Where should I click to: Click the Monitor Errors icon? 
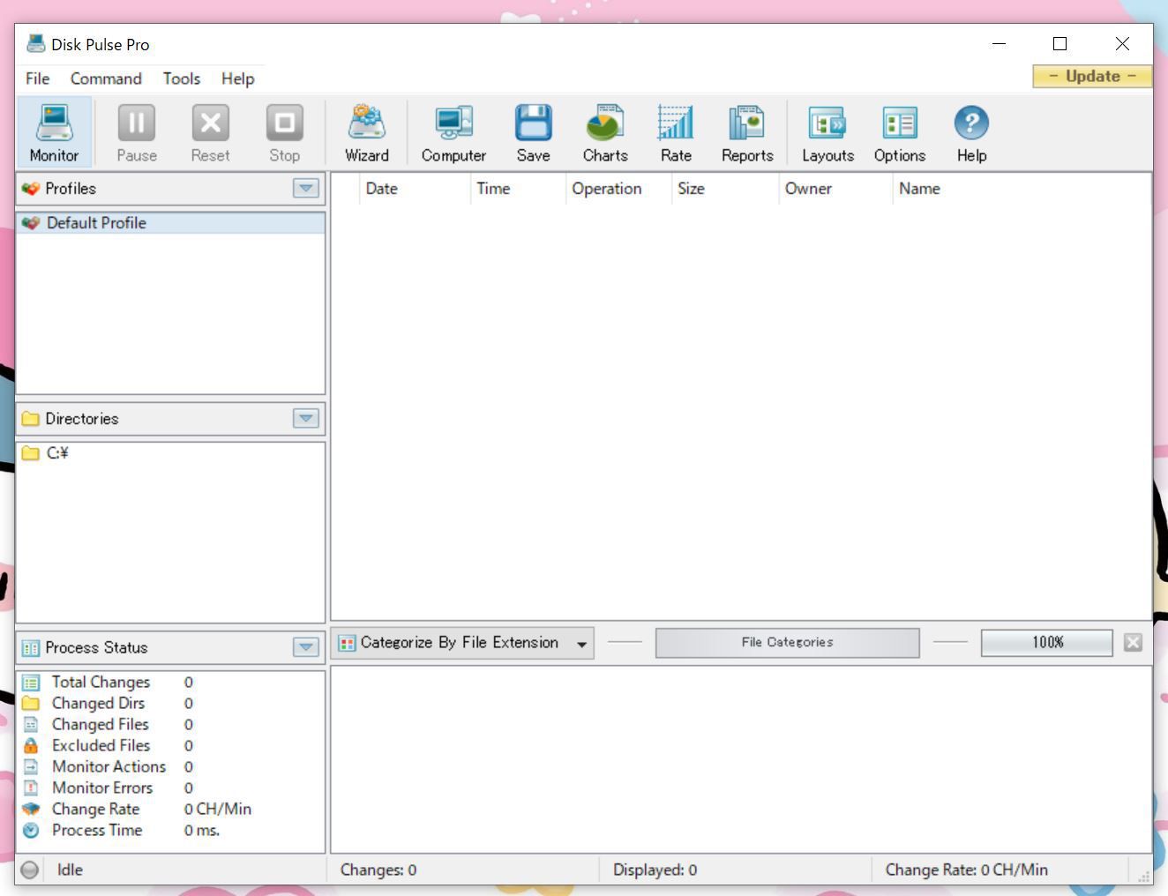[x=31, y=788]
